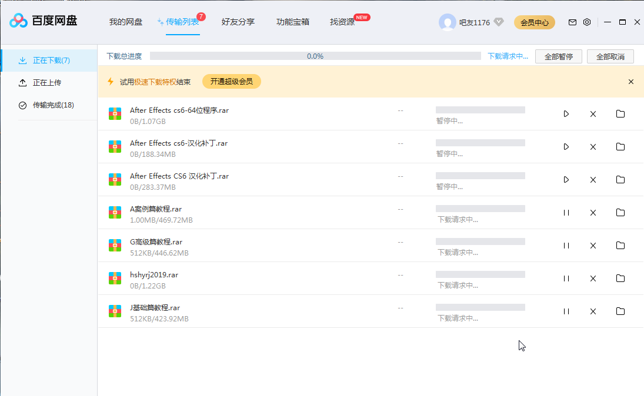
Task: Open folder for G高级篇教程.rar
Action: point(620,245)
